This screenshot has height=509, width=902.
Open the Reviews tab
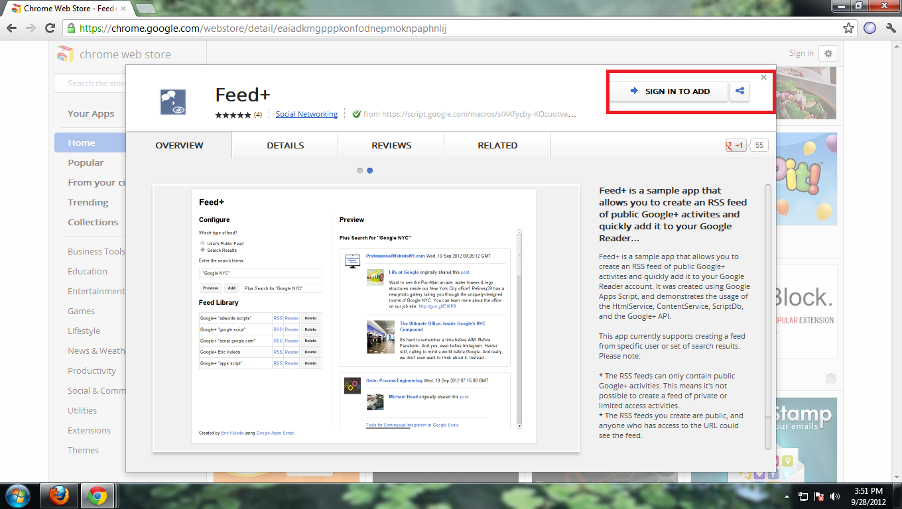(391, 145)
